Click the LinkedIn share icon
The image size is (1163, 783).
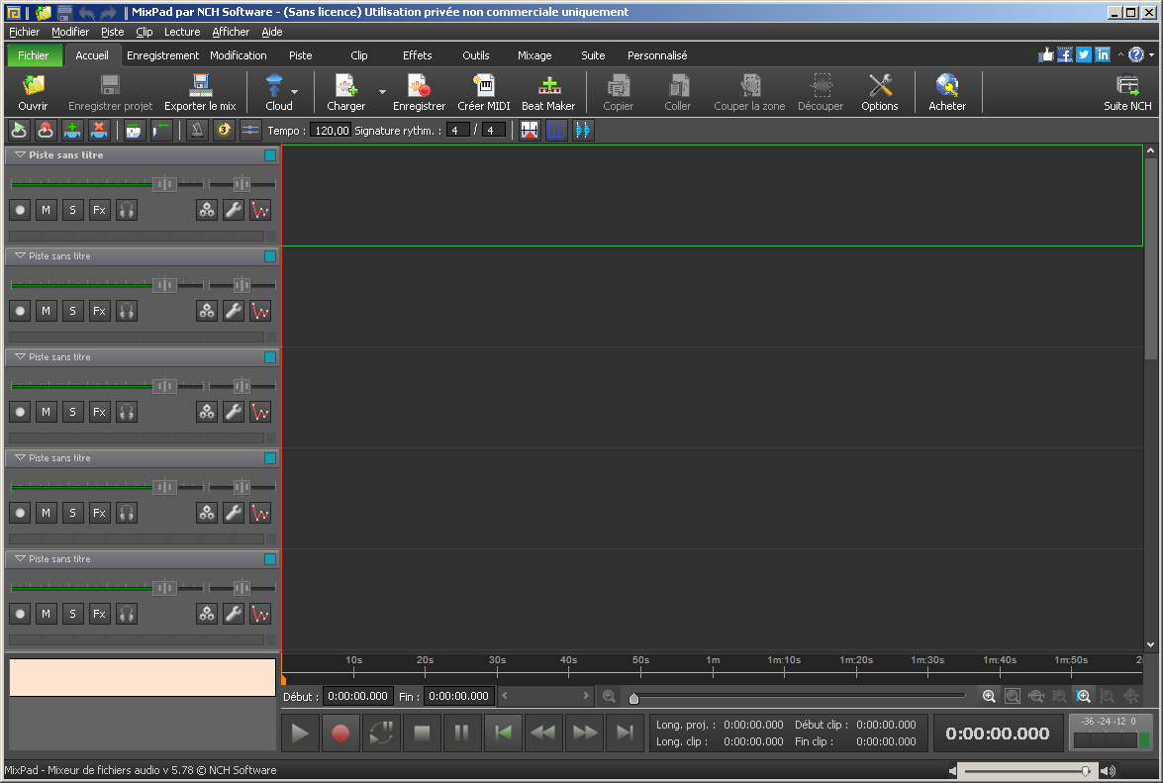[x=1103, y=54]
